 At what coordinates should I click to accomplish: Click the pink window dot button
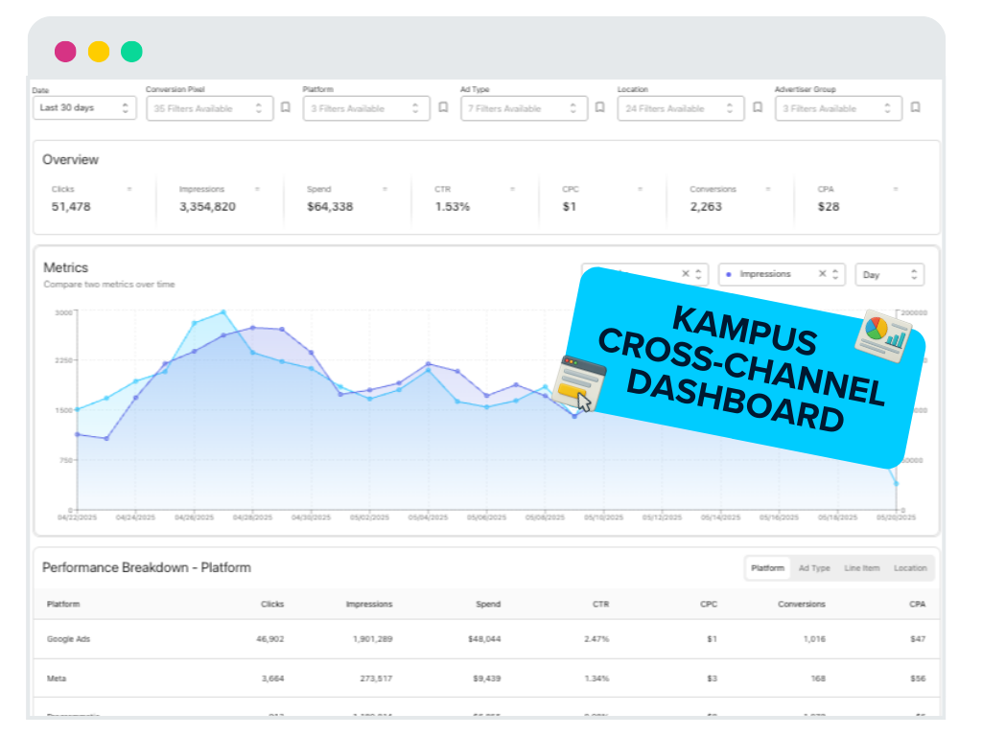(x=65, y=52)
